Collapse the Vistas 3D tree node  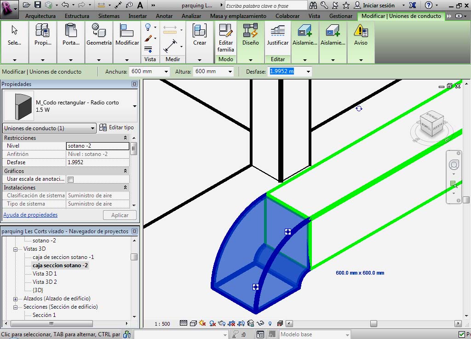click(x=15, y=249)
